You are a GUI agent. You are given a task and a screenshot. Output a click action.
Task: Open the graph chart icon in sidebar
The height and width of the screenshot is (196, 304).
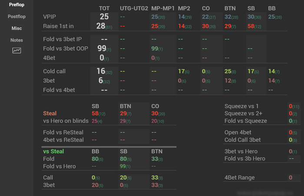[x=17, y=51]
